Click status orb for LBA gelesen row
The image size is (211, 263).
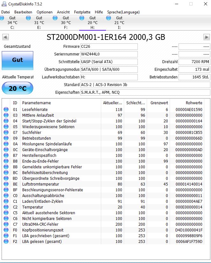(x=6, y=241)
